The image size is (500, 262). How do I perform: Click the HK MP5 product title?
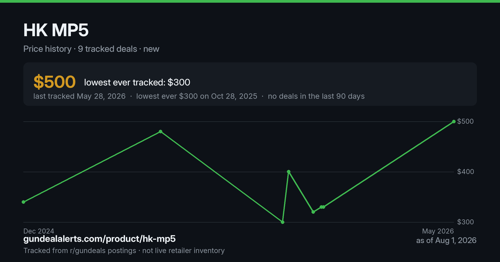pyautogui.click(x=56, y=30)
